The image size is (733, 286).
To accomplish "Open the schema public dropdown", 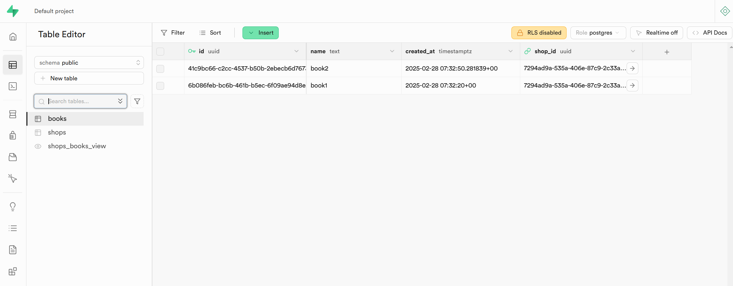I will pos(89,63).
